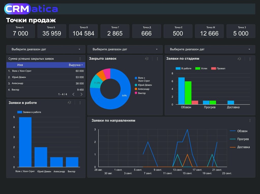Select the Точка Ж scorecard
This screenshot has height=194, width=260.
(209, 31)
